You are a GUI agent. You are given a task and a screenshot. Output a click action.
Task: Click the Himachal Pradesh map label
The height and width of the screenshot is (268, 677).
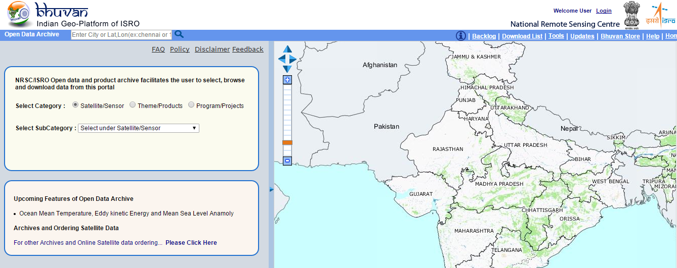[487, 88]
